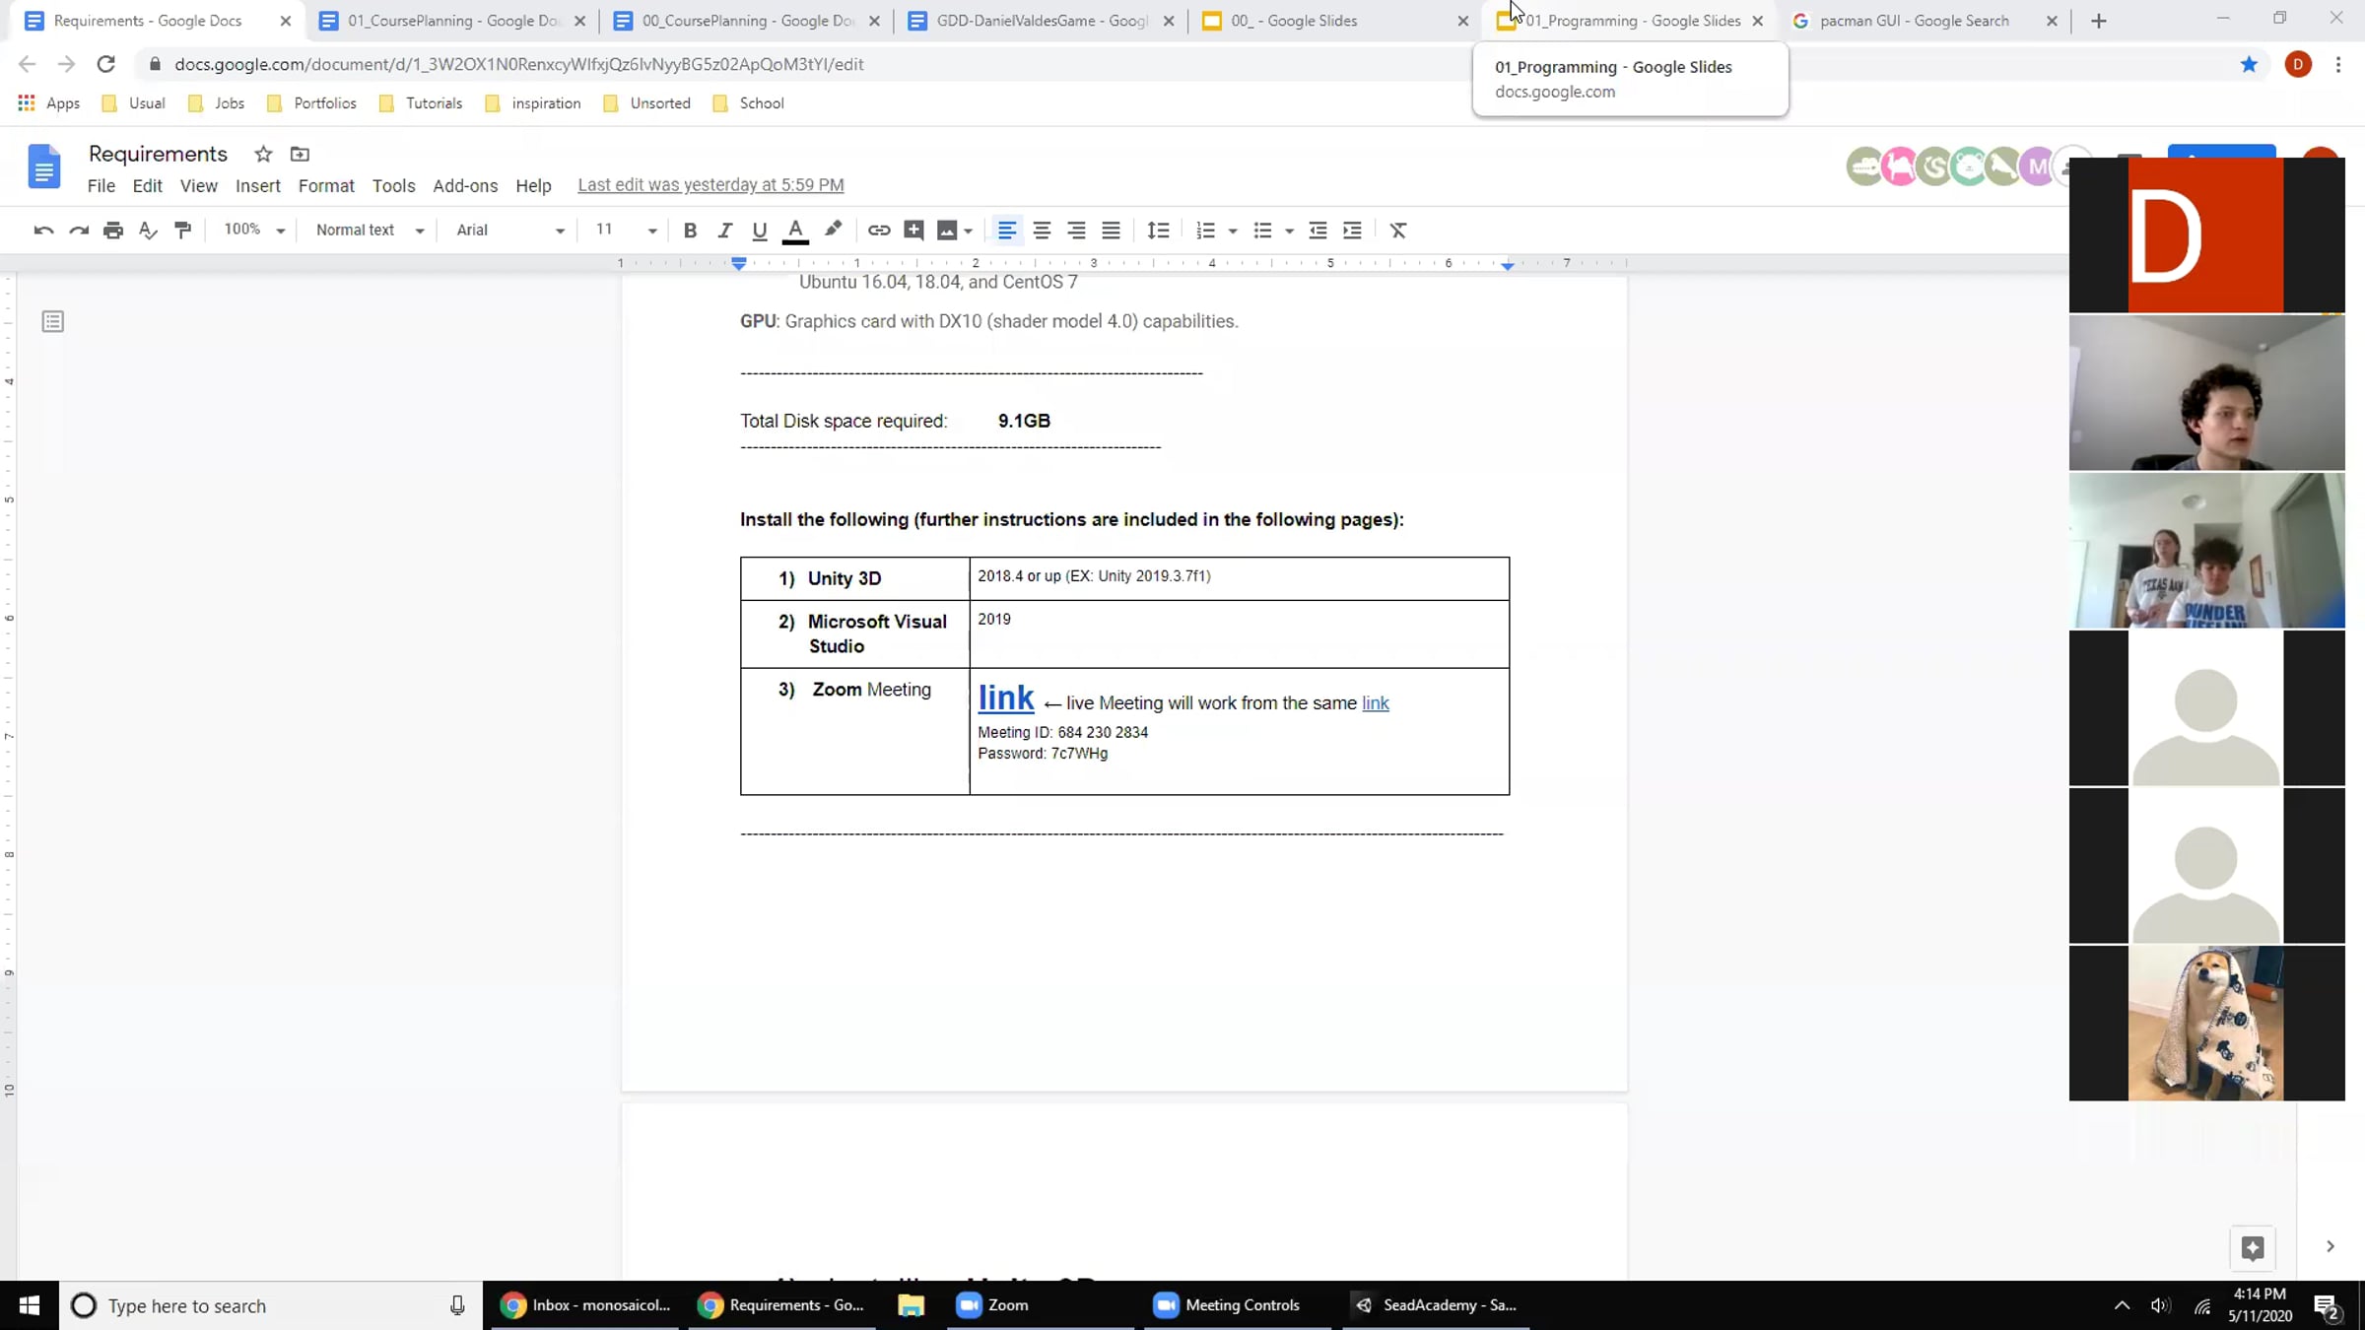Screen dimensions: 2365x1330
Task: Open the text color picker
Action: click(795, 231)
